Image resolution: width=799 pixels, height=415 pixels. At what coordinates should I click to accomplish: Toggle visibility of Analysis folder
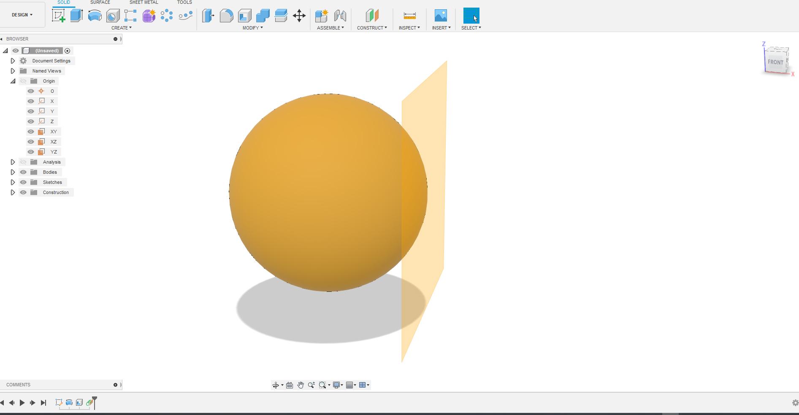23,162
